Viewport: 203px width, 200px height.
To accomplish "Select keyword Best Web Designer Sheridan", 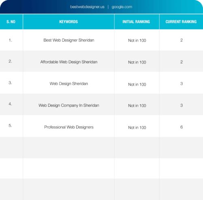I will (69, 40).
